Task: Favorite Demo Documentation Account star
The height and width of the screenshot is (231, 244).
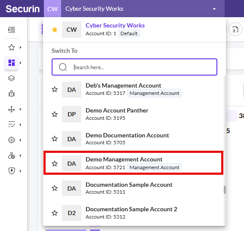Action: (x=55, y=139)
